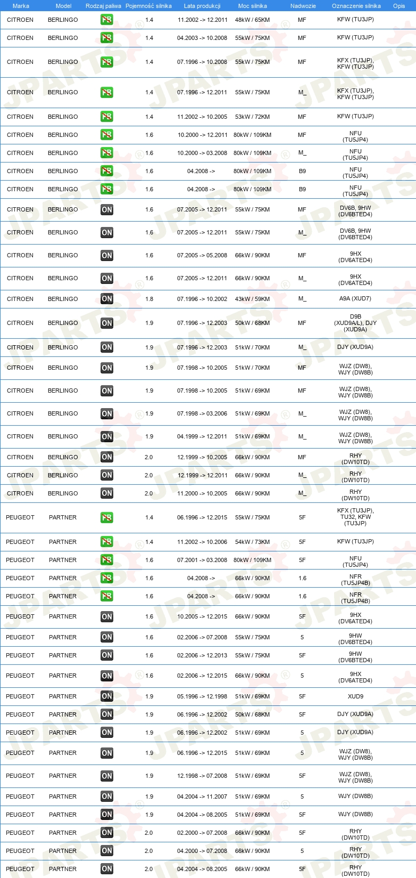
Task: Select the diesel ON icon in the 1.8 Berlingo row
Action: (107, 299)
